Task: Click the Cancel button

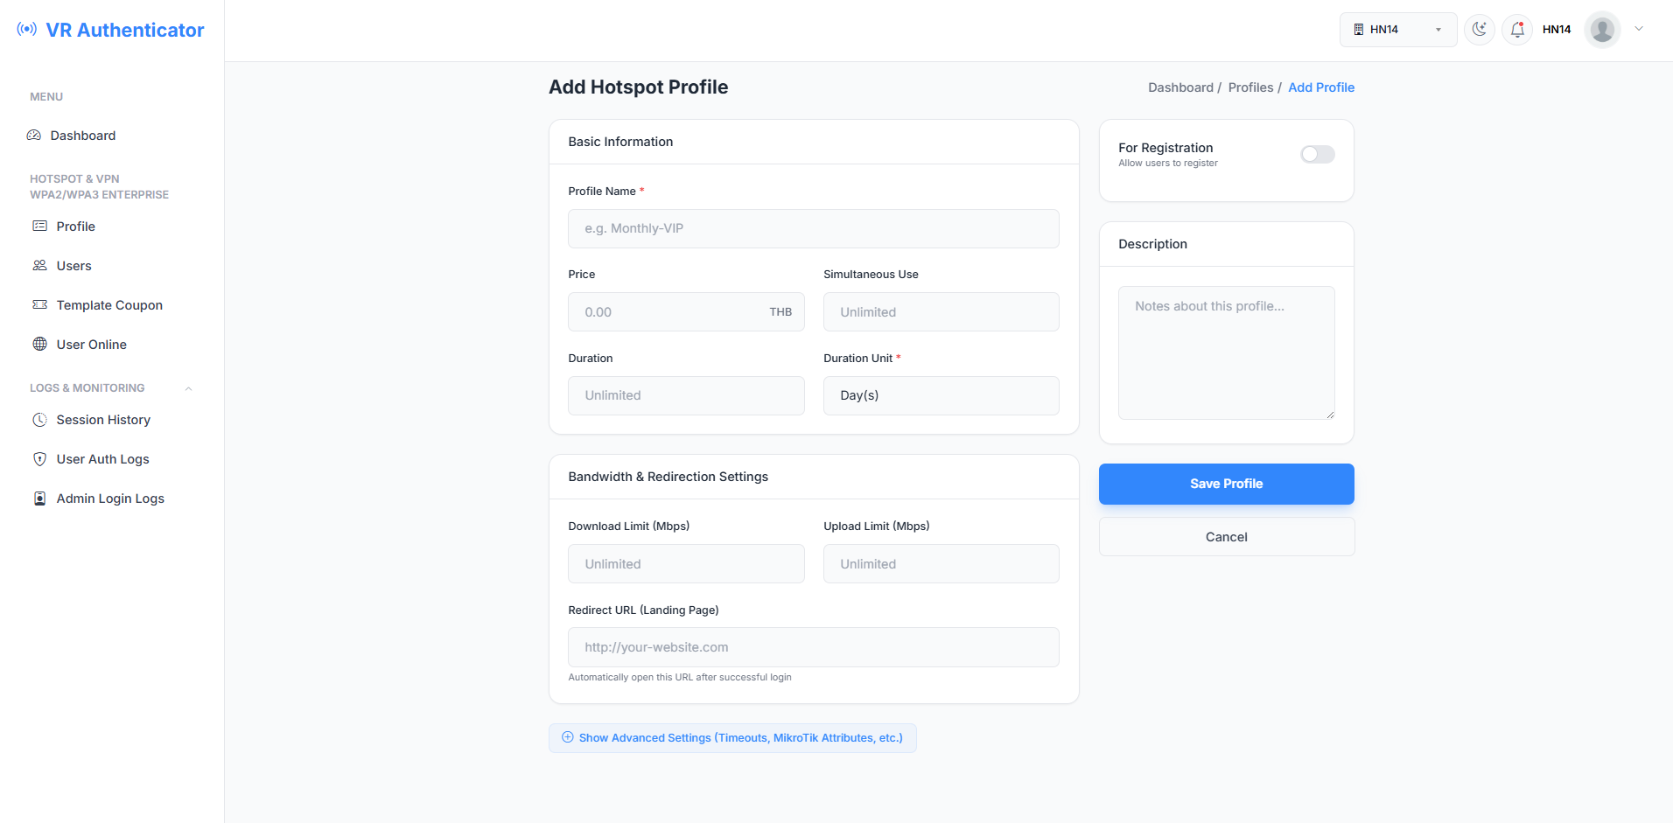Action: 1226,537
